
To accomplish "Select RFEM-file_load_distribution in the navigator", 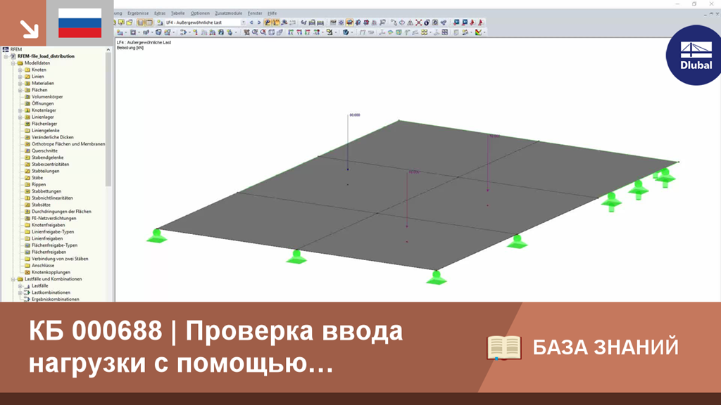I will 46,56.
